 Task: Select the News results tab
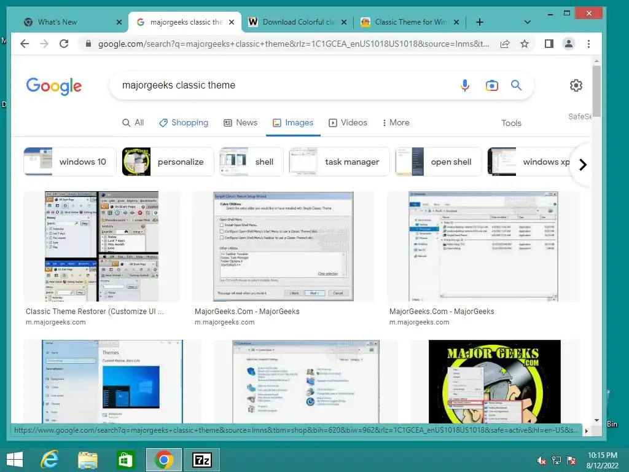[x=240, y=122]
